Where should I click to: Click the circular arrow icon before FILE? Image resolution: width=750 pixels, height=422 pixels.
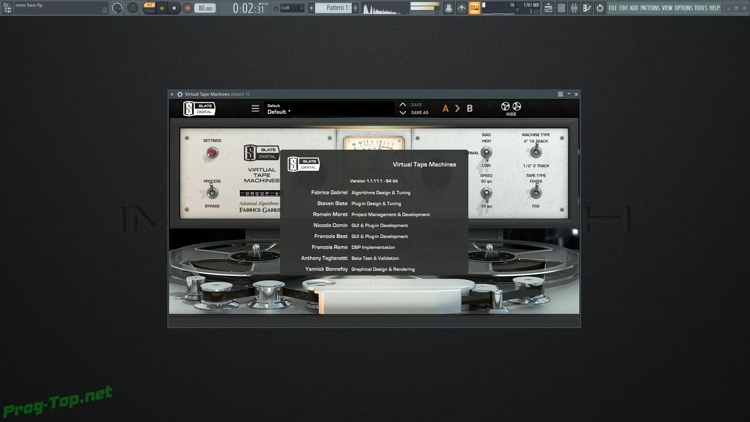coord(600,8)
